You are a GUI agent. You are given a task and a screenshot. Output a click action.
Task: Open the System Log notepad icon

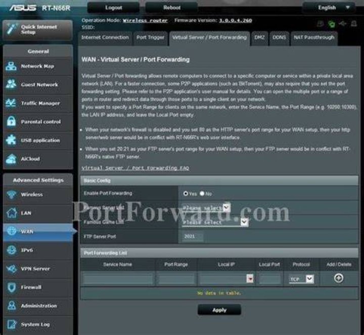[12, 324]
